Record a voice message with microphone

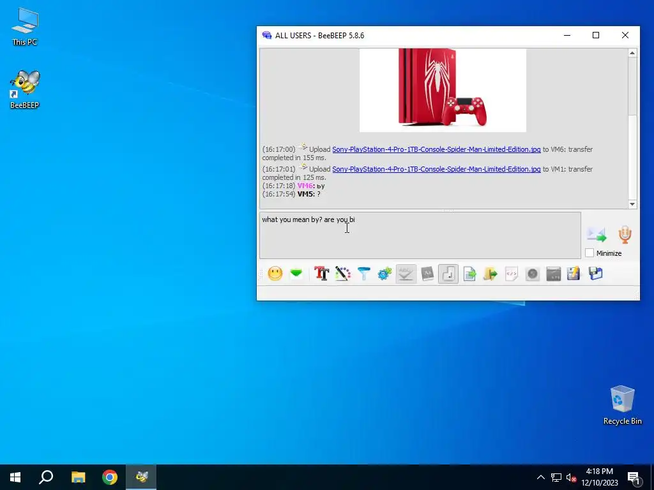click(x=625, y=235)
